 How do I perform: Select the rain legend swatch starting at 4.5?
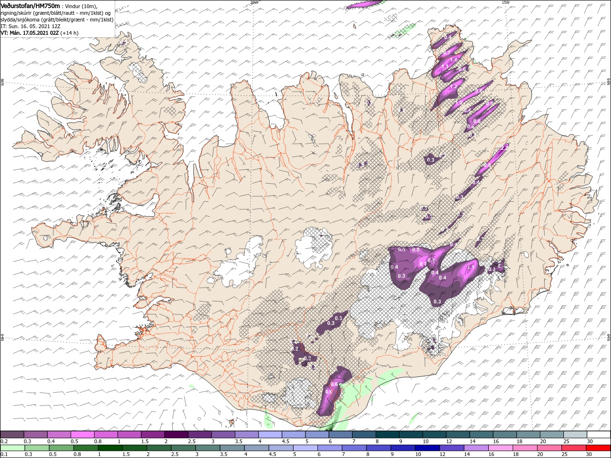point(281,448)
